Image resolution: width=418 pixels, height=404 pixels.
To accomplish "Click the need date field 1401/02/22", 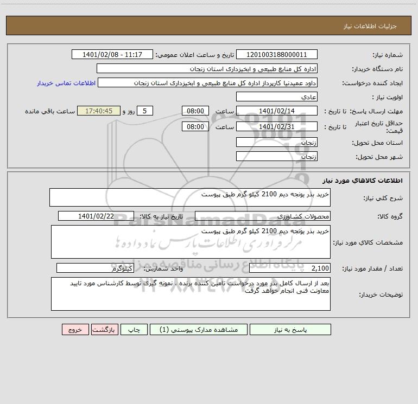I will tap(96, 216).
